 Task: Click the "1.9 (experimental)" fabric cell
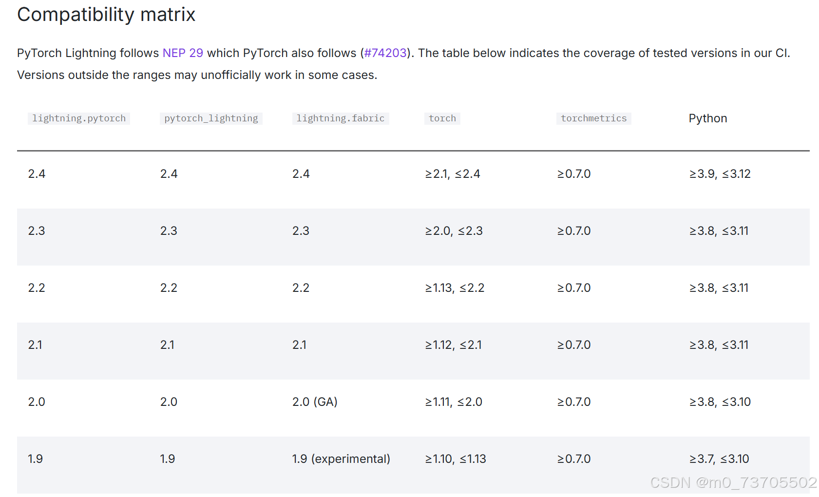click(x=341, y=459)
